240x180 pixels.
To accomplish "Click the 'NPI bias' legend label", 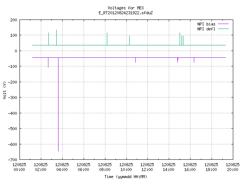I will point(206,24).
